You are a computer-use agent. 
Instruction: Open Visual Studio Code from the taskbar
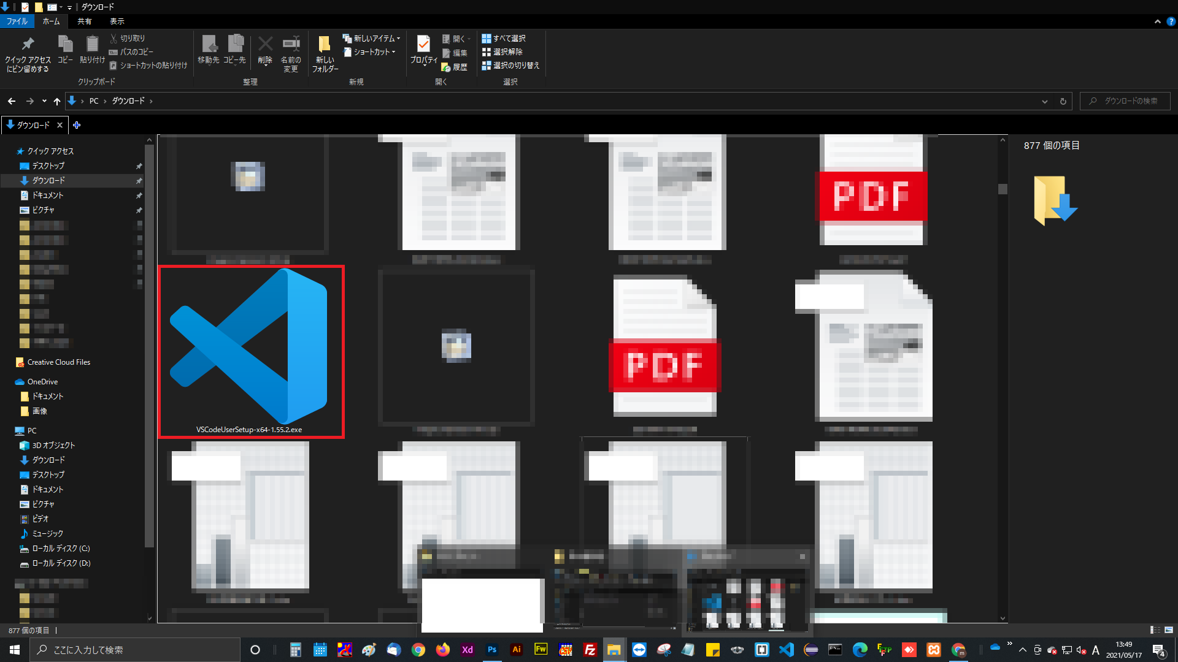pos(786,650)
